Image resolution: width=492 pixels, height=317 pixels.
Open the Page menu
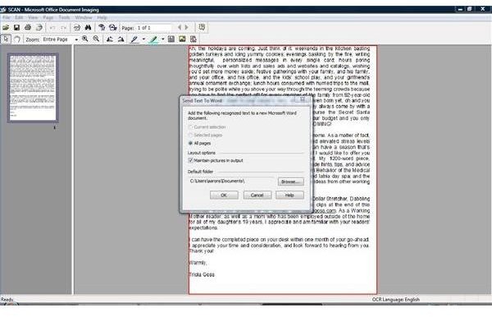[x=48, y=17]
